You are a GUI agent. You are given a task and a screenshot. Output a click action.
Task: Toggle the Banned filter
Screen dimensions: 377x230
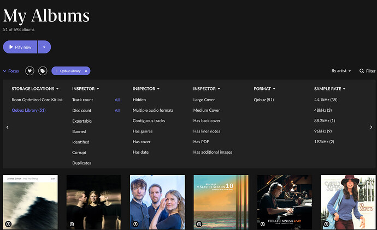point(79,131)
